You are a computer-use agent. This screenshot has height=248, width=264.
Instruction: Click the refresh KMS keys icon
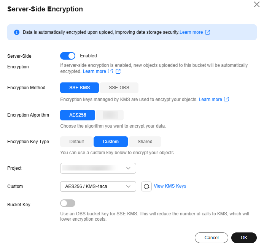coord(146,186)
